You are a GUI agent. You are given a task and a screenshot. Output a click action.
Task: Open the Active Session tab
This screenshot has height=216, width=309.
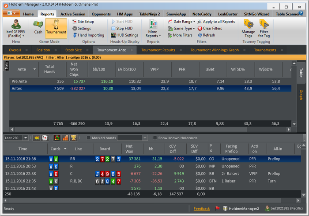click(73, 14)
